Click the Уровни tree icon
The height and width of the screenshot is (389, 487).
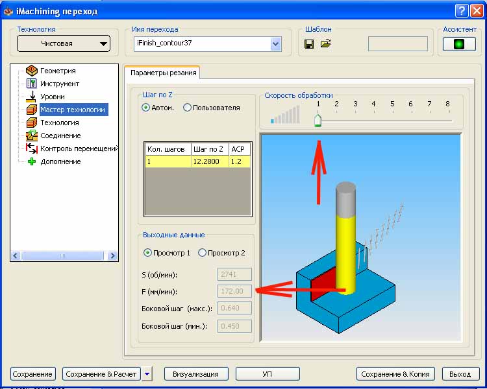(x=31, y=97)
